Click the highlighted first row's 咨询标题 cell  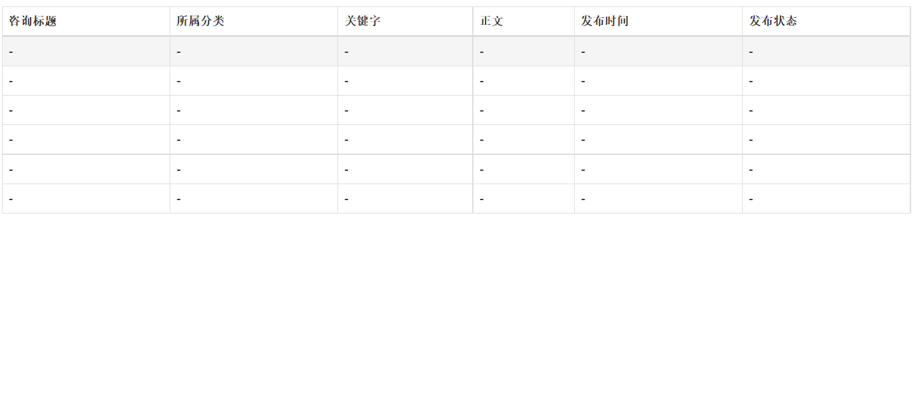coord(86,52)
